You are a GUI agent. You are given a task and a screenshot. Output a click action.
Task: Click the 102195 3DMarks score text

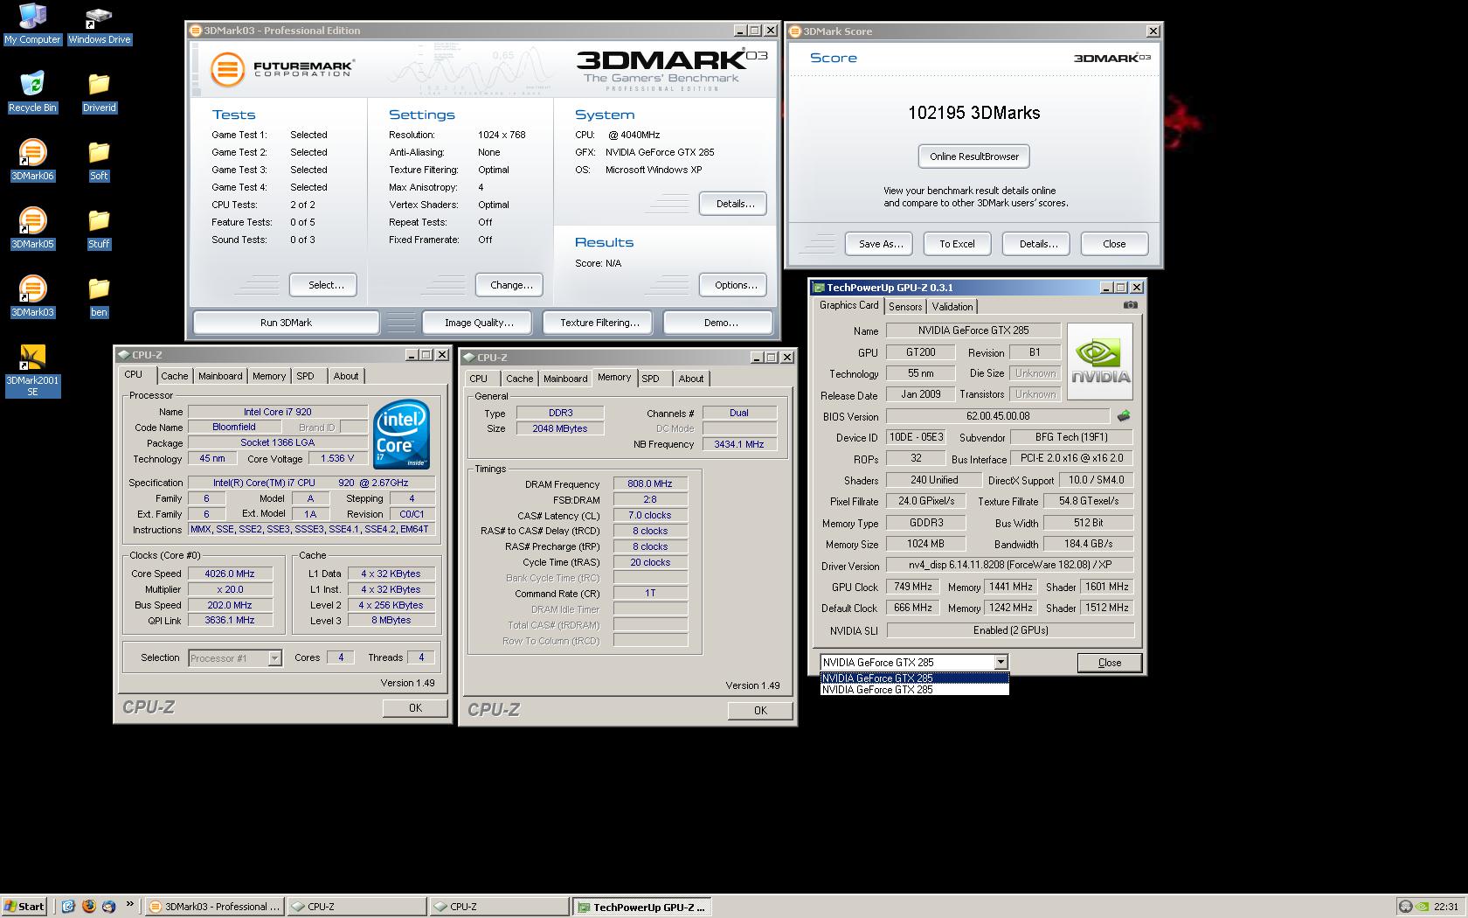973,113
